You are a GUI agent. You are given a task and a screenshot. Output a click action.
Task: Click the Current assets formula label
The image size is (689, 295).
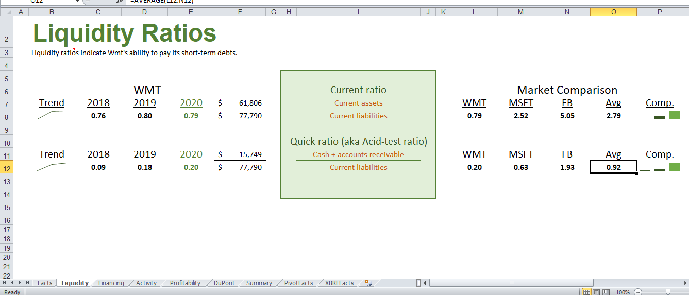coord(358,103)
